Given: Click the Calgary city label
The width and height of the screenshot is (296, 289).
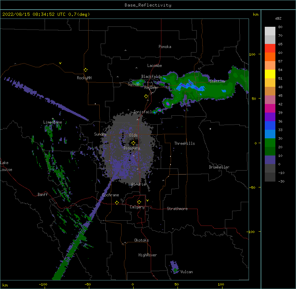Looking at the screenshot, I should coord(137,207).
